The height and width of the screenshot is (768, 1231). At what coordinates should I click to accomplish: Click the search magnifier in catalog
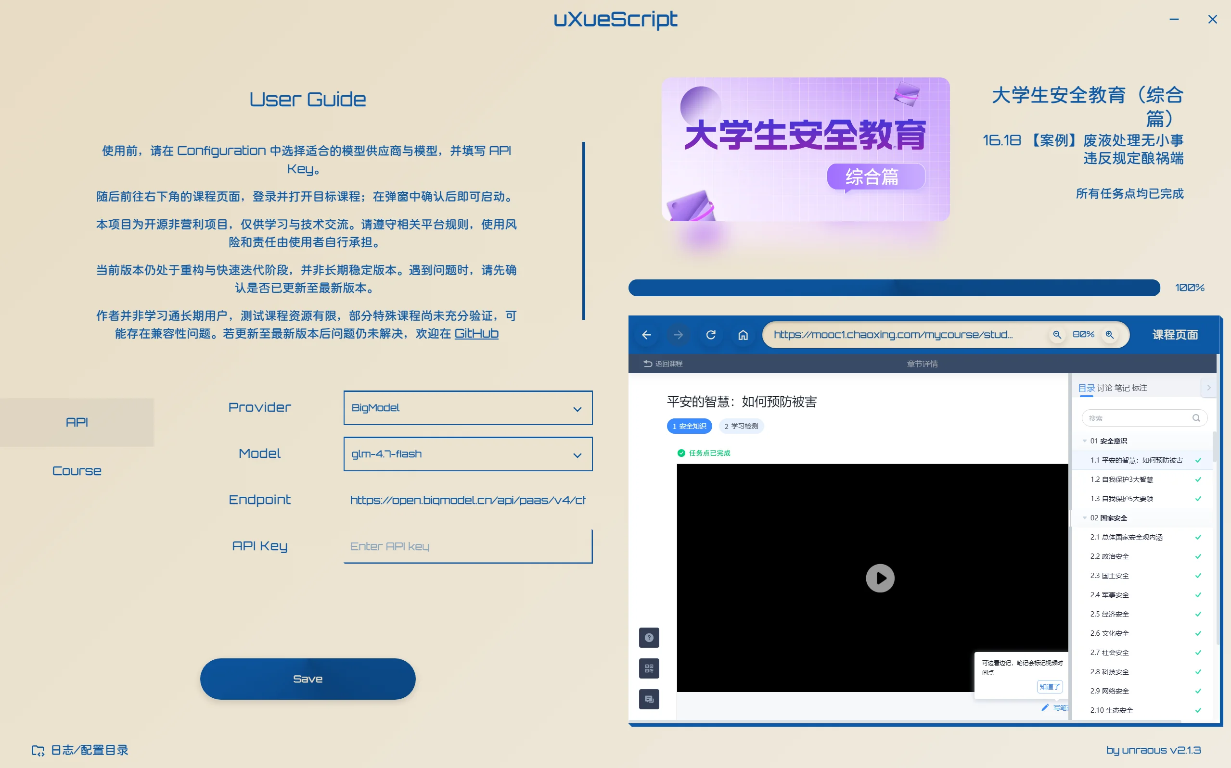coord(1196,418)
